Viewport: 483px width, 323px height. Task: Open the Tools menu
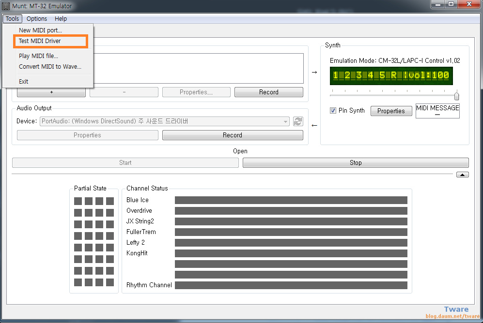12,19
